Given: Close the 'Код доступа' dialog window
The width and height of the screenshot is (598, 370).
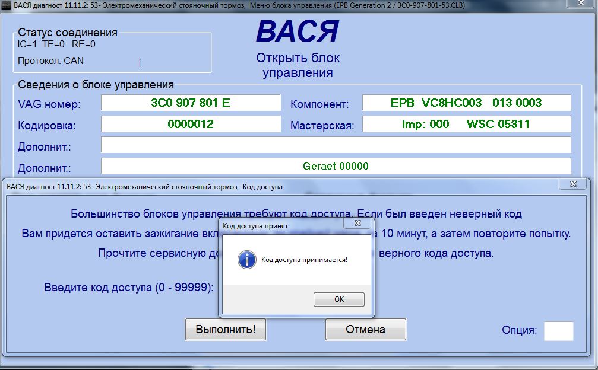Looking at the screenshot, I should click(573, 184).
